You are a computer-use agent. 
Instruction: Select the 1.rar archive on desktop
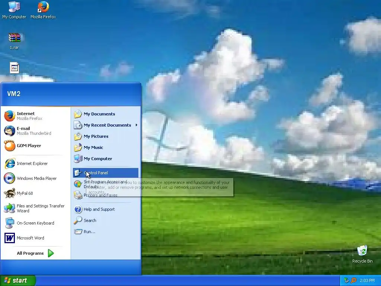(15, 41)
